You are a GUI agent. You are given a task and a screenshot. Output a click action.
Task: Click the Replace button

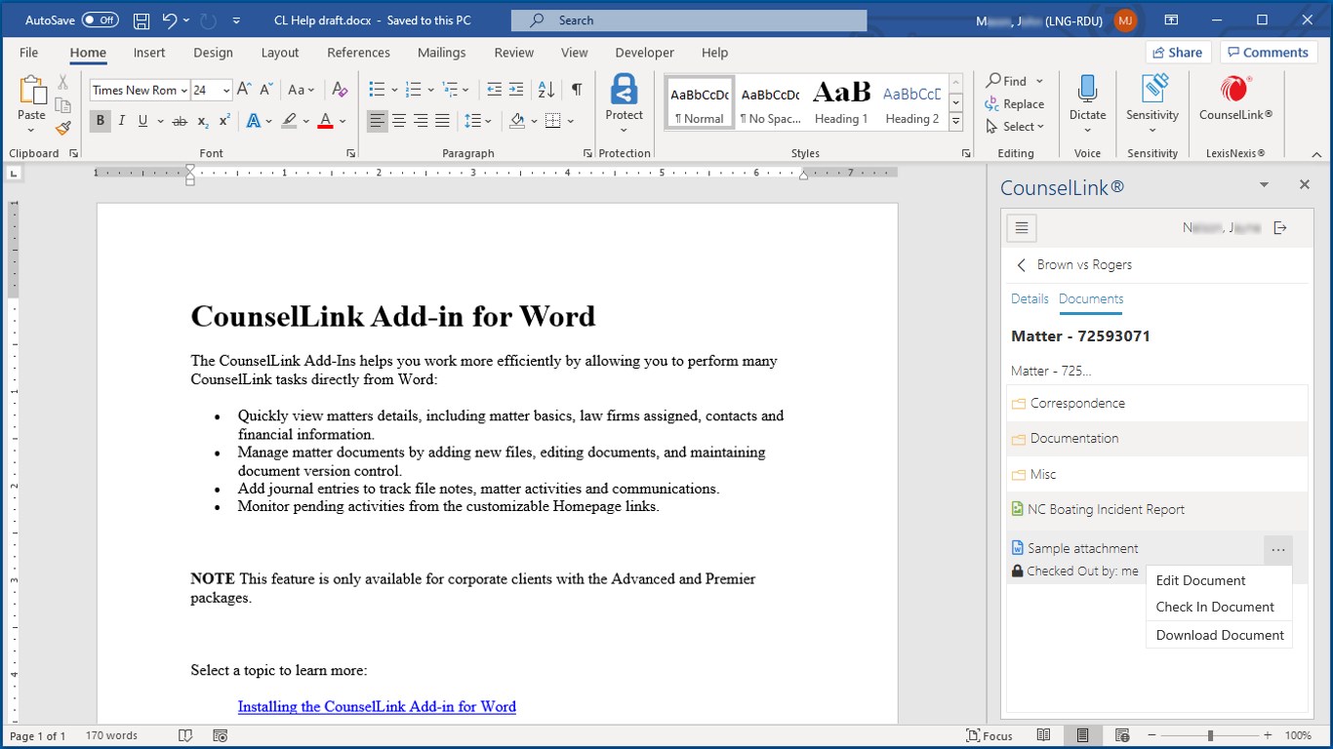click(x=1015, y=104)
